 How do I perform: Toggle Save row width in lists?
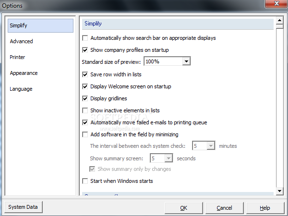(85, 74)
